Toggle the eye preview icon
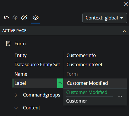The height and width of the screenshot is (116, 129). 35,18
